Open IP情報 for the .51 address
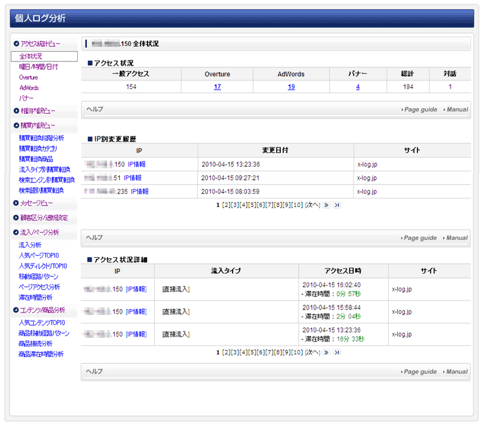The height and width of the screenshot is (424, 482). 133,178
